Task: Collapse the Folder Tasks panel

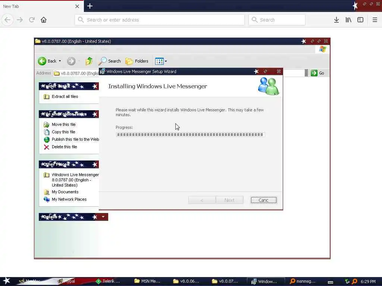Action: point(95,86)
